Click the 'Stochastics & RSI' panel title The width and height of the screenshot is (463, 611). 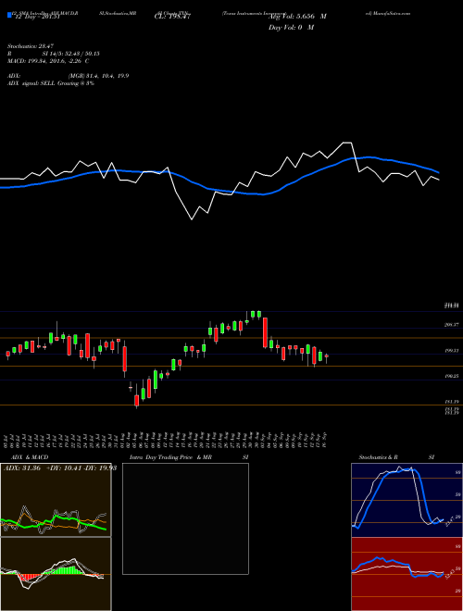click(x=396, y=457)
